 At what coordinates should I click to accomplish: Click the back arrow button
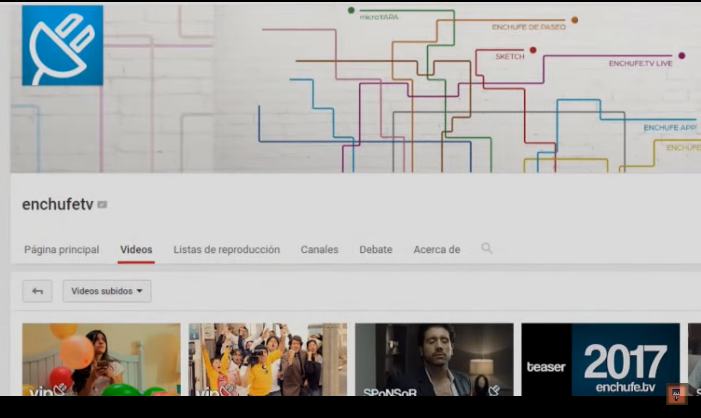click(37, 291)
